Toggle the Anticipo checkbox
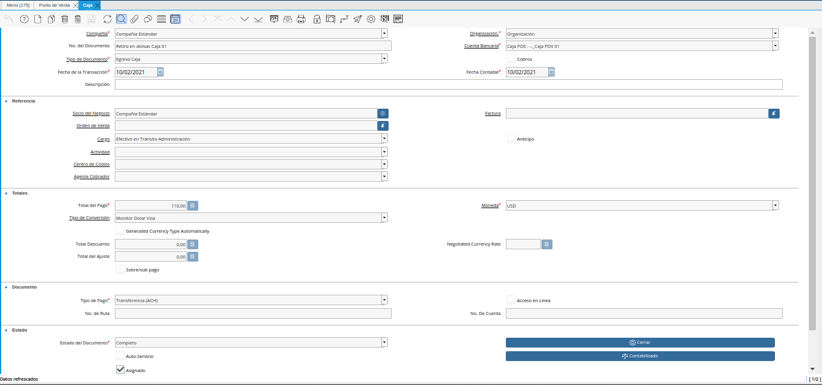The height and width of the screenshot is (385, 822). 511,139
